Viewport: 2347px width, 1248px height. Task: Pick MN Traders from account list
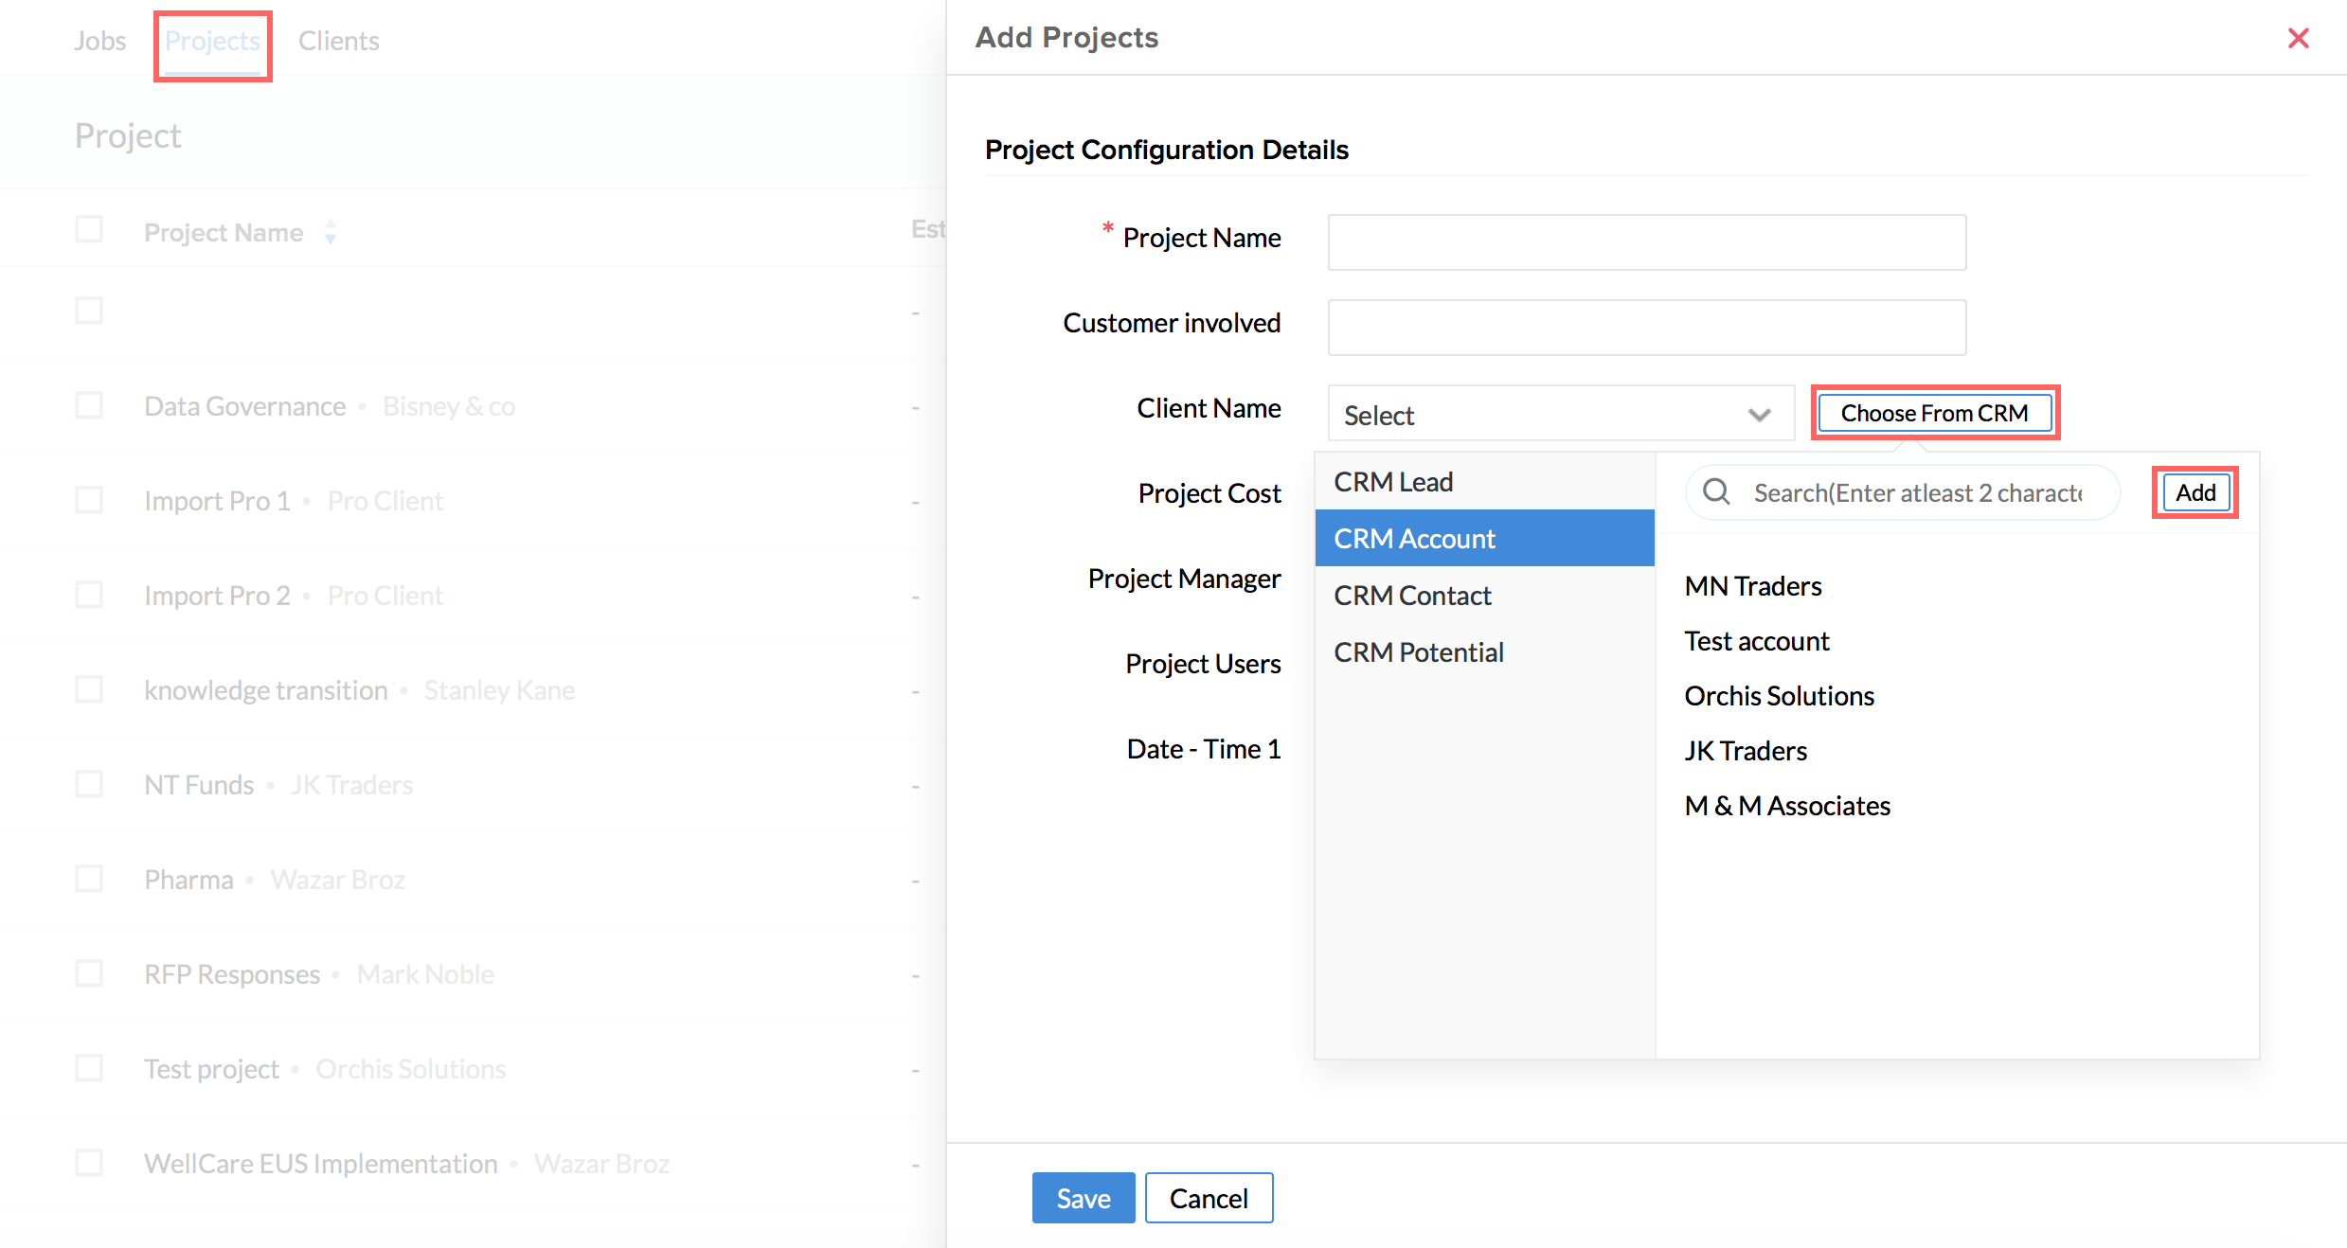(1753, 586)
